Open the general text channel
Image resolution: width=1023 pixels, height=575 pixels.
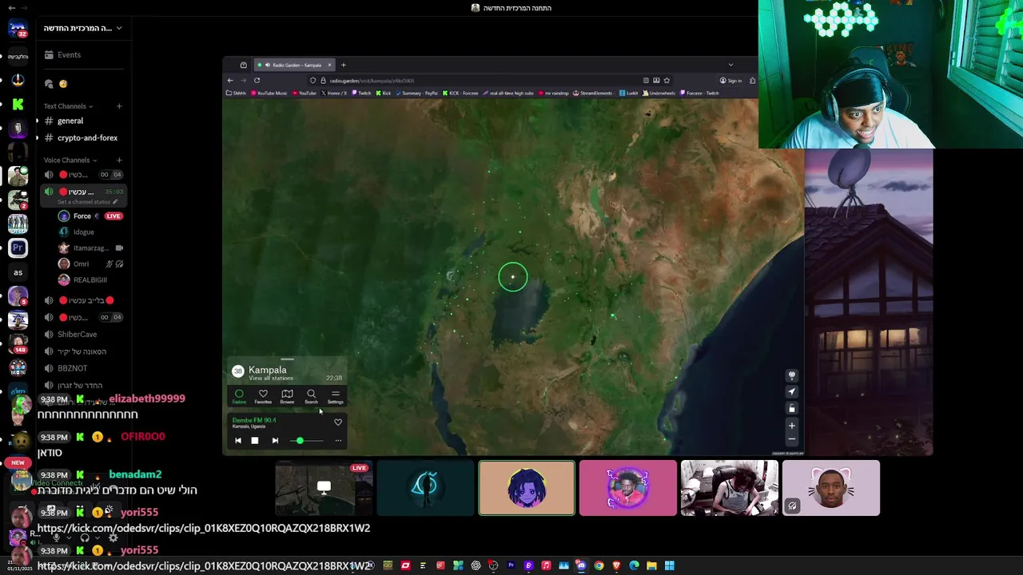pos(83,121)
